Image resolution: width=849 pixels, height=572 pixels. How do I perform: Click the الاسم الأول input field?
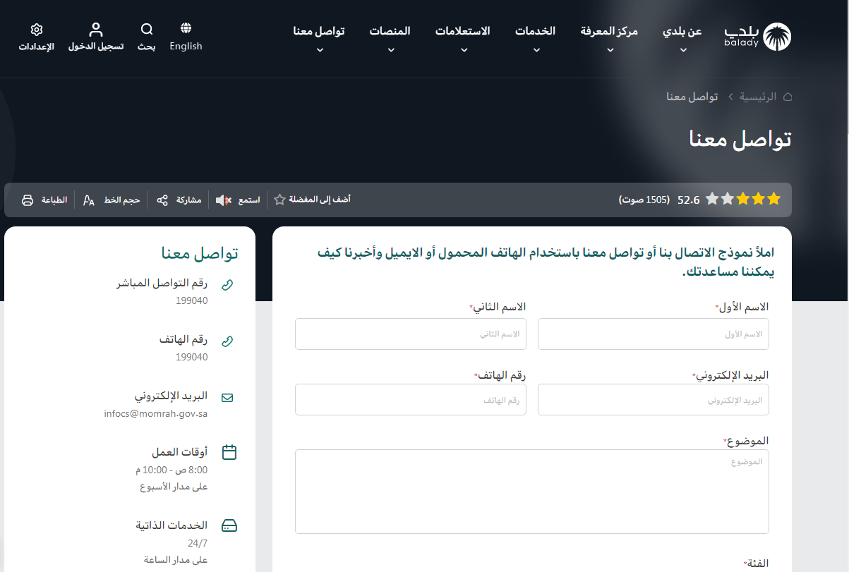click(x=653, y=334)
